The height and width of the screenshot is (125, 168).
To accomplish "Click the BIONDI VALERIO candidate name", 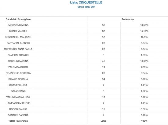I will 18,31.
